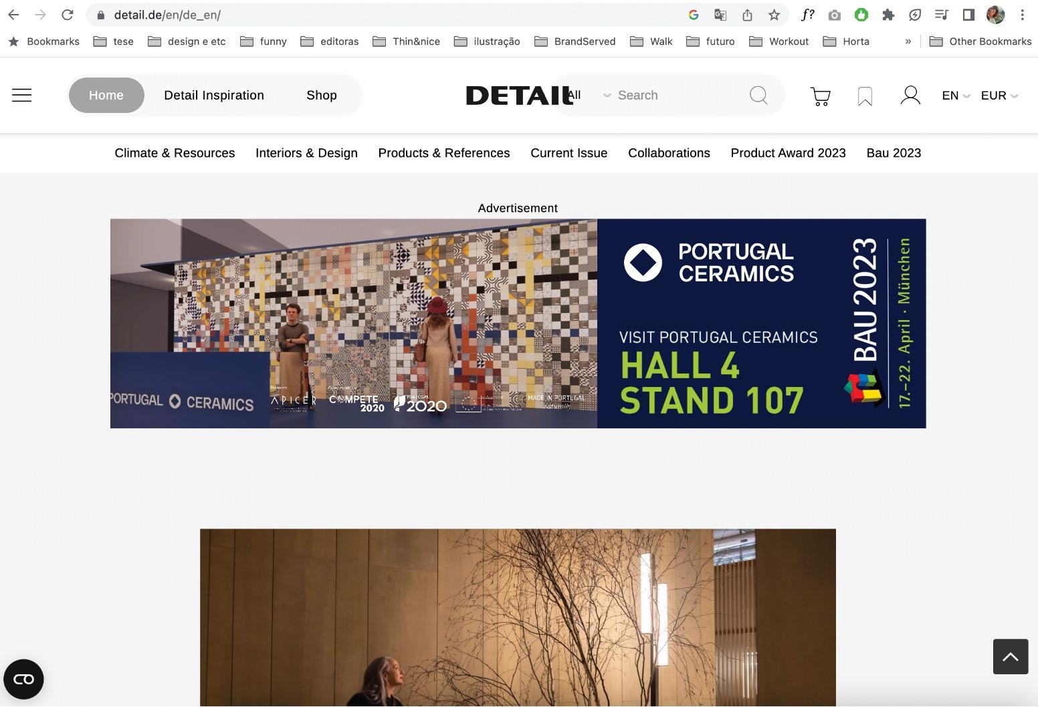Open the Extensions puzzle menu

tap(888, 15)
